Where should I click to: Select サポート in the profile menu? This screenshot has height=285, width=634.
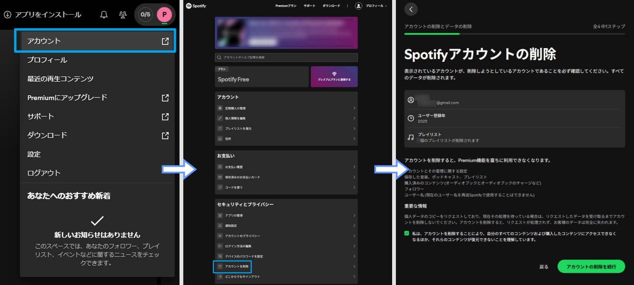(x=98, y=116)
